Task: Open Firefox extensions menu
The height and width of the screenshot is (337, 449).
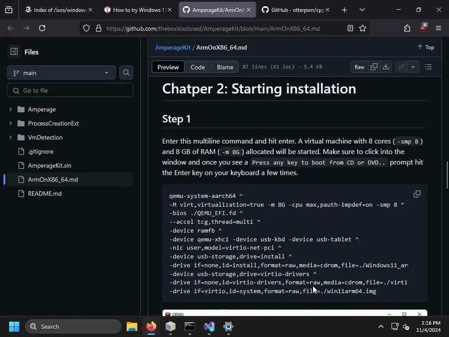Action: [x=407, y=28]
